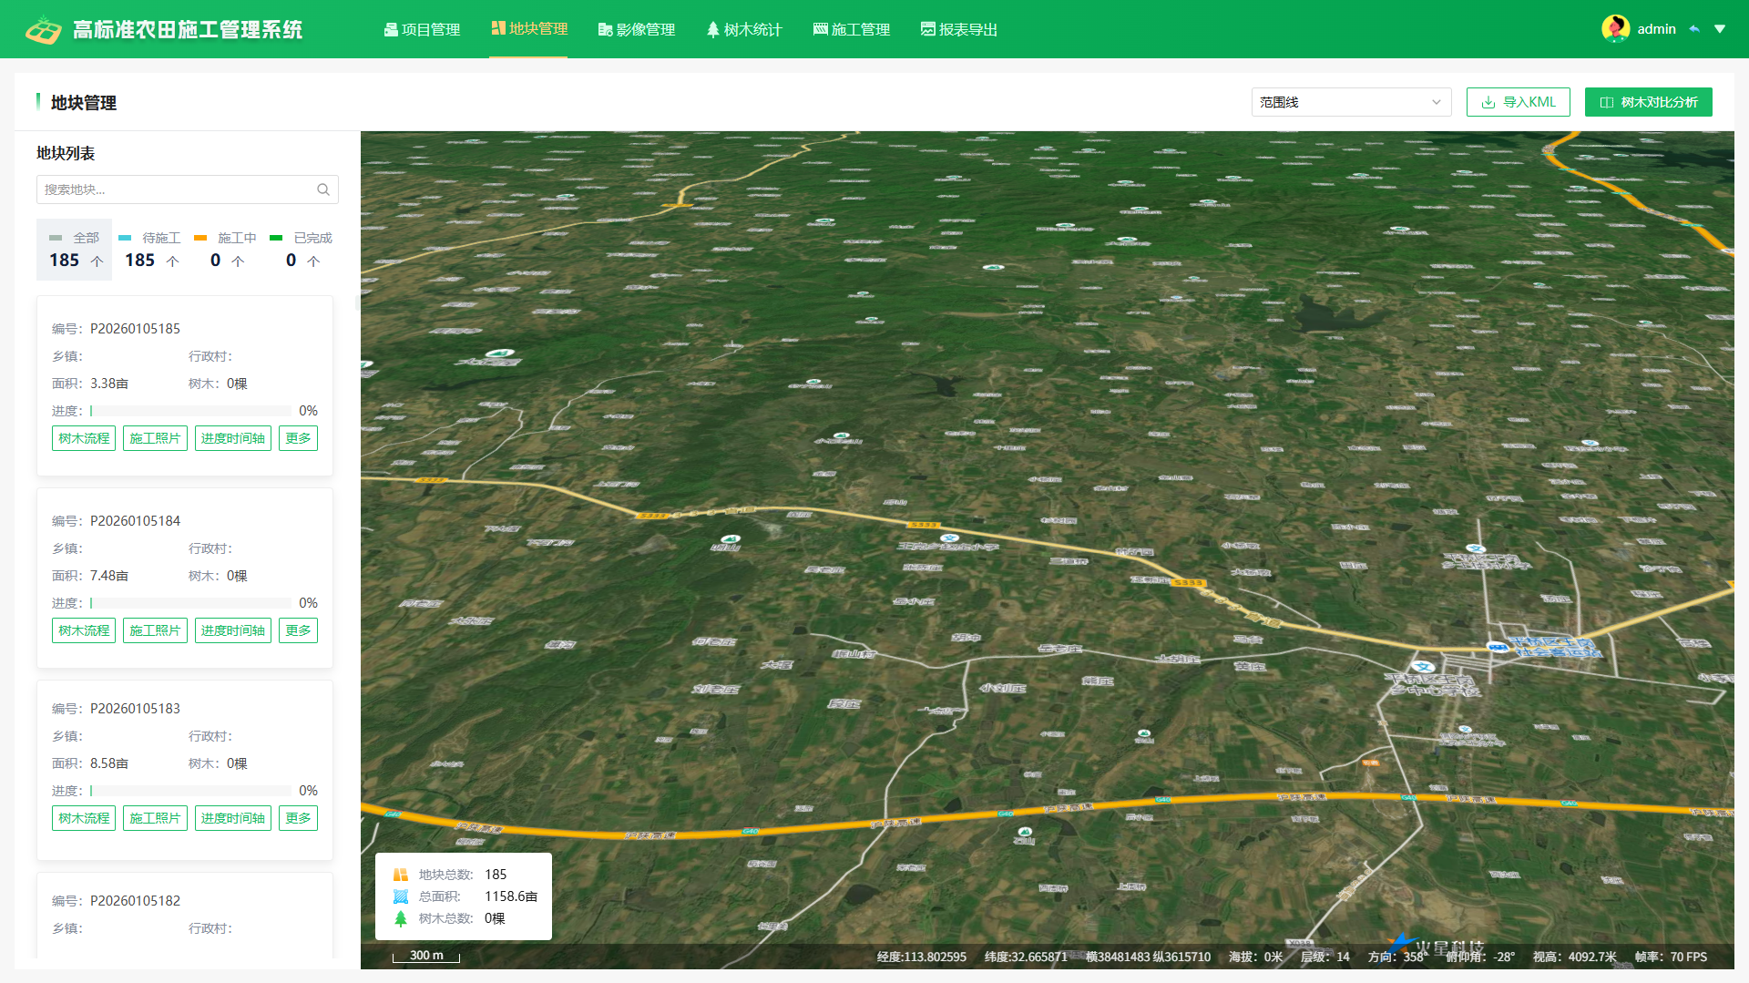
Task: Select plot number P20260105182
Action: coord(135,901)
